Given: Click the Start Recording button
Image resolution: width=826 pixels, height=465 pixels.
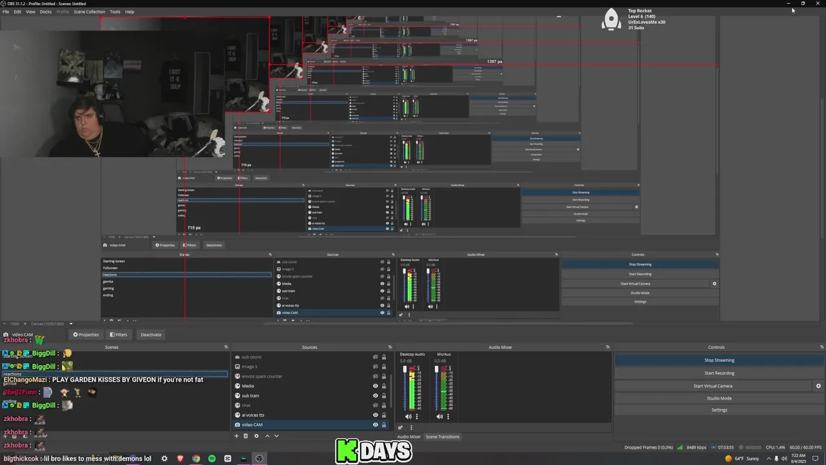Looking at the screenshot, I should click(x=720, y=373).
